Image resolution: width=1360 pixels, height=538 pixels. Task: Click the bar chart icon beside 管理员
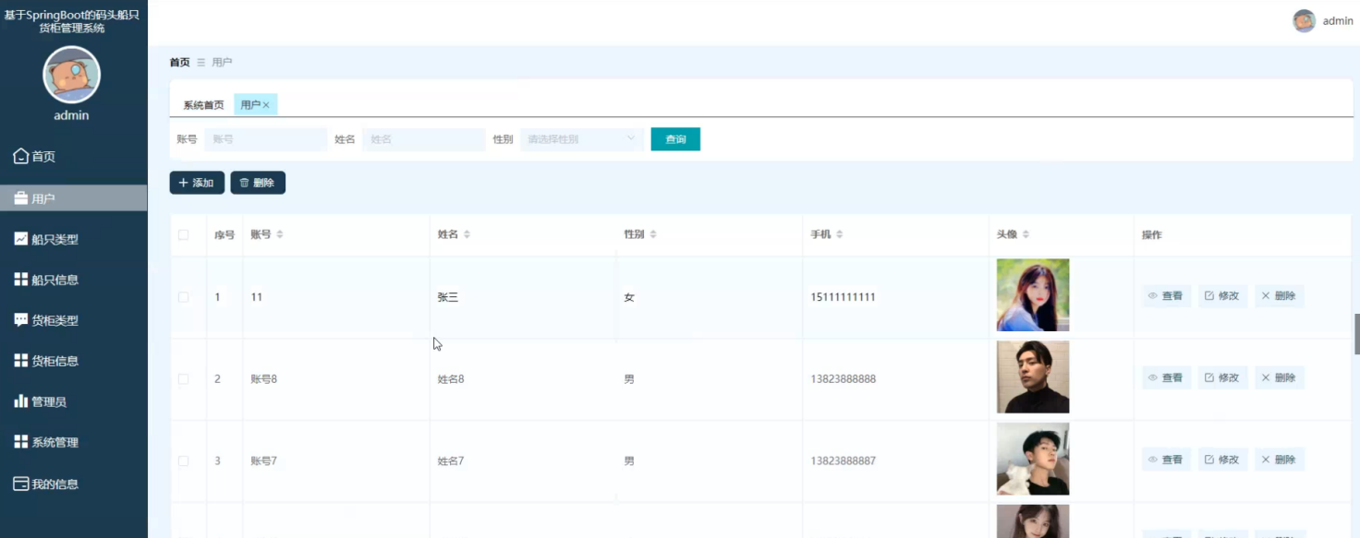(x=20, y=401)
